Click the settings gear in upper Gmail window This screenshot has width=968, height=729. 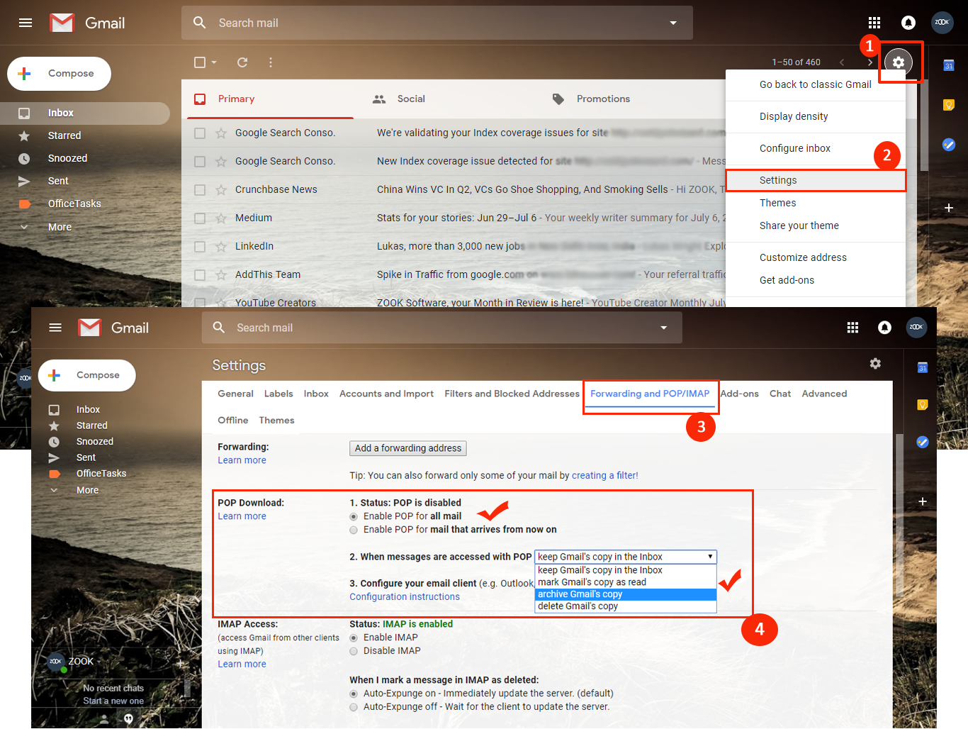pos(899,62)
